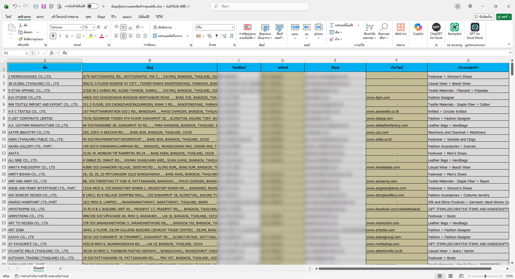Toggle the AutoSave switch
The width and height of the screenshot is (515, 279).
point(92,6)
